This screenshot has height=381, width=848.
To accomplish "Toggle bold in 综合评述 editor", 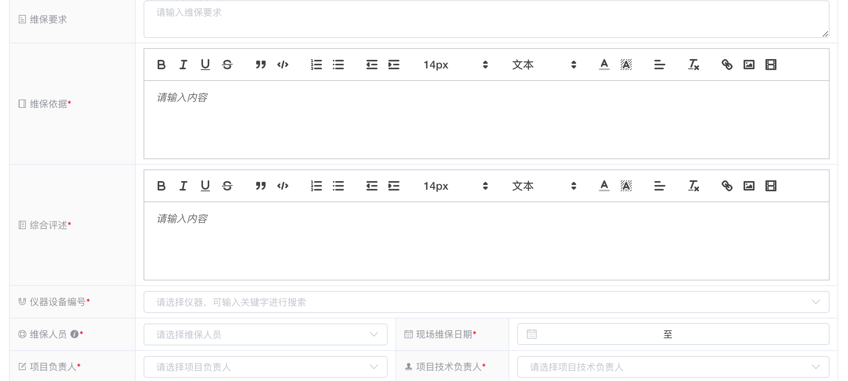I will [161, 186].
